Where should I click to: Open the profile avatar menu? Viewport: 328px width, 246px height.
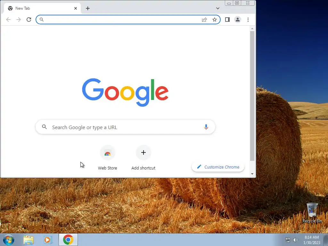click(x=238, y=20)
